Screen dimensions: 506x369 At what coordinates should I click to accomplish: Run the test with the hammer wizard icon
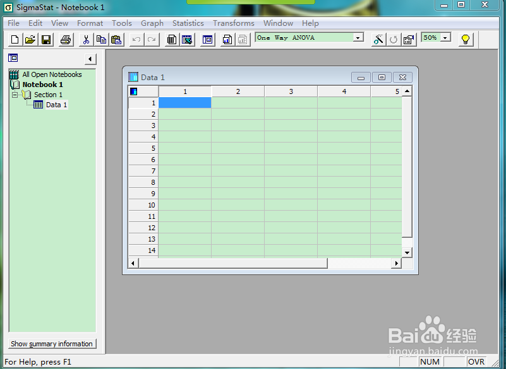pos(378,40)
